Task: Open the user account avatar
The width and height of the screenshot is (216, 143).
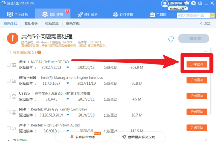Action: click(165, 3)
